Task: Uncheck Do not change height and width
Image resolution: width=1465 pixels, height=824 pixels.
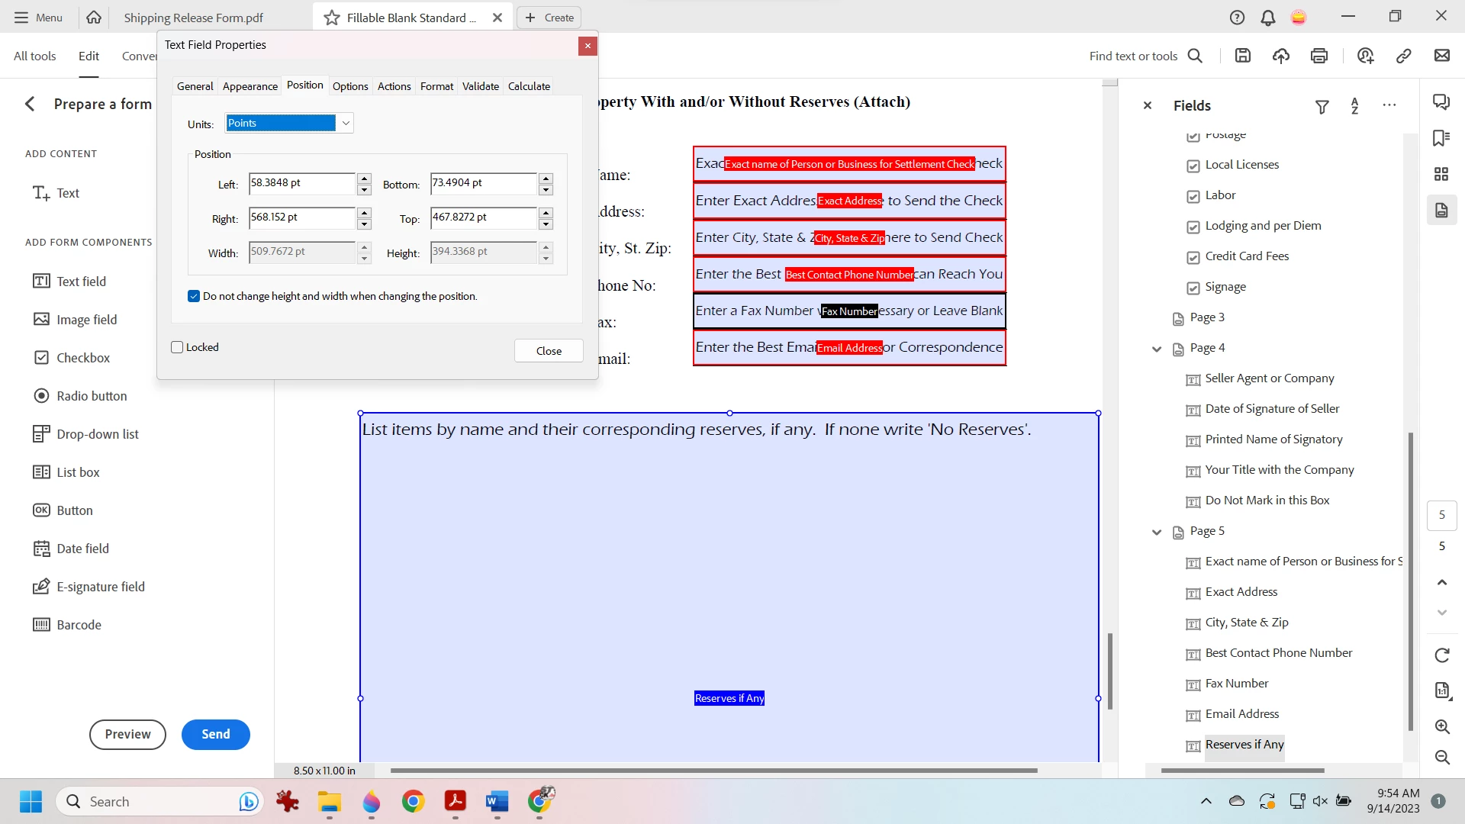Action: [x=194, y=296]
